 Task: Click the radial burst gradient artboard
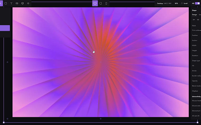(101, 62)
